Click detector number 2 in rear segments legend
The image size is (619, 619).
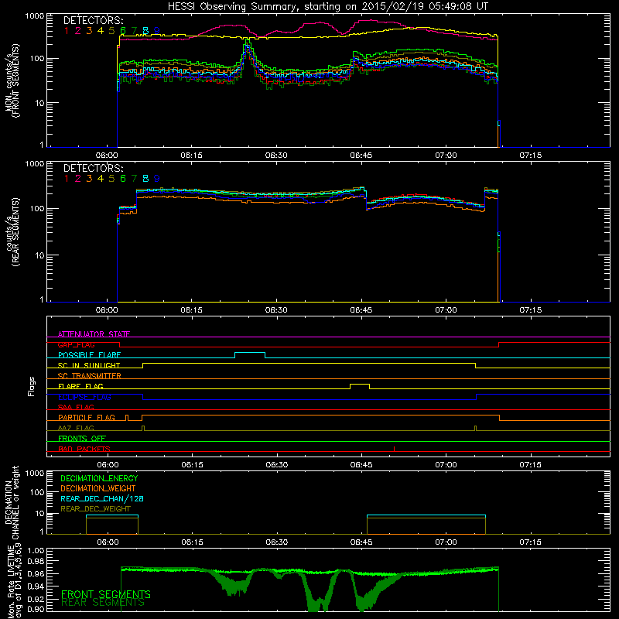click(x=78, y=179)
